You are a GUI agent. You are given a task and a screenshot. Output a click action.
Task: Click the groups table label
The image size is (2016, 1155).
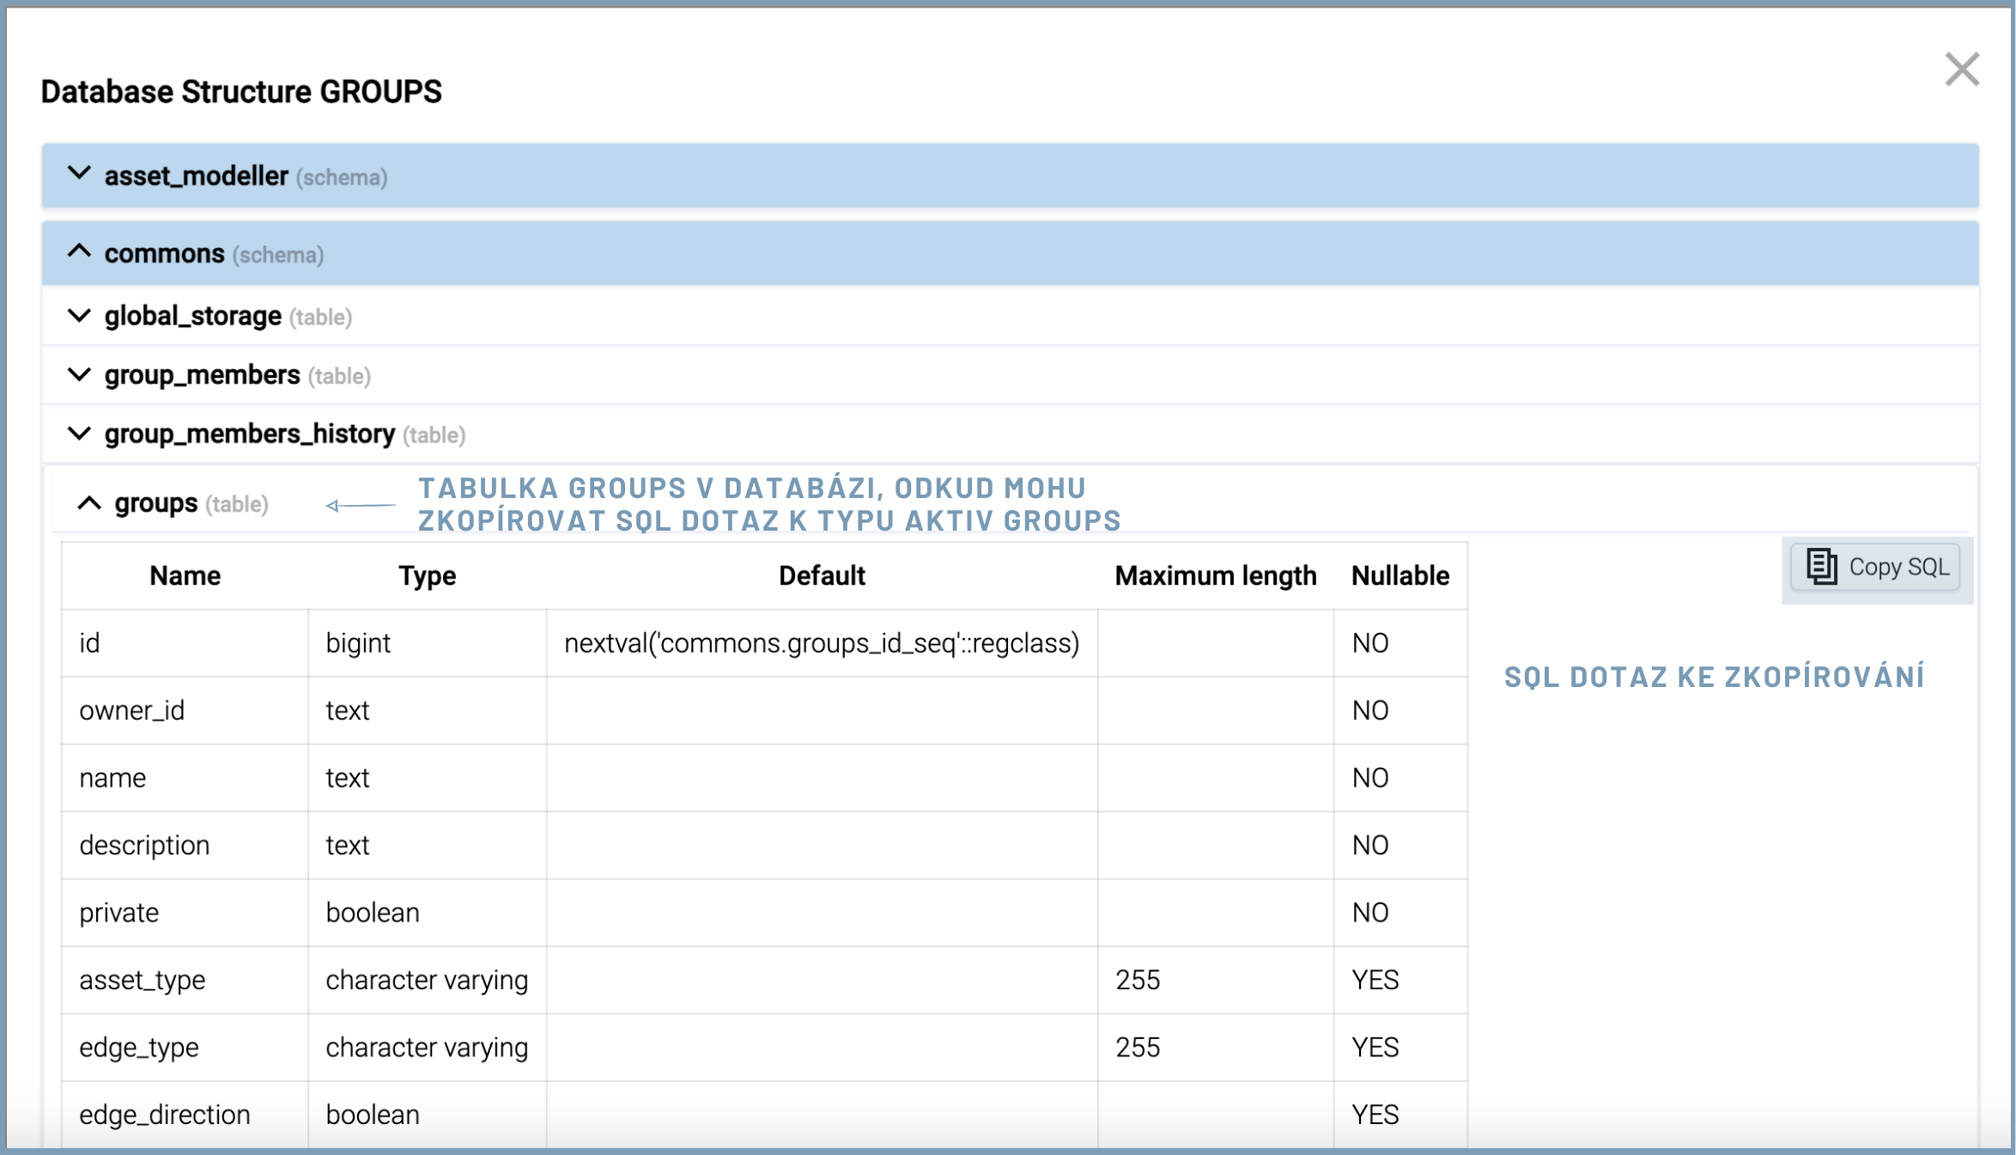156,503
